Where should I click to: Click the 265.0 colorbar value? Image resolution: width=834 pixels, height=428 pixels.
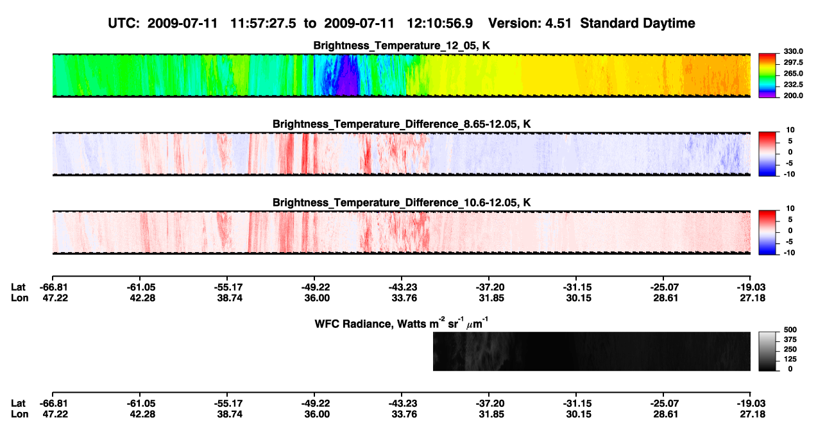(x=794, y=73)
